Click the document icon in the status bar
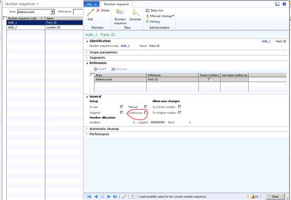291x200 pixels. (133, 196)
